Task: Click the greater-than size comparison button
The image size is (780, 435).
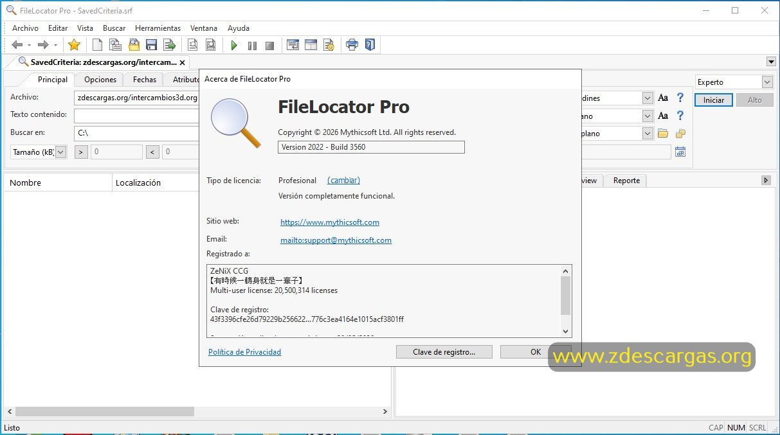Action: pos(82,152)
